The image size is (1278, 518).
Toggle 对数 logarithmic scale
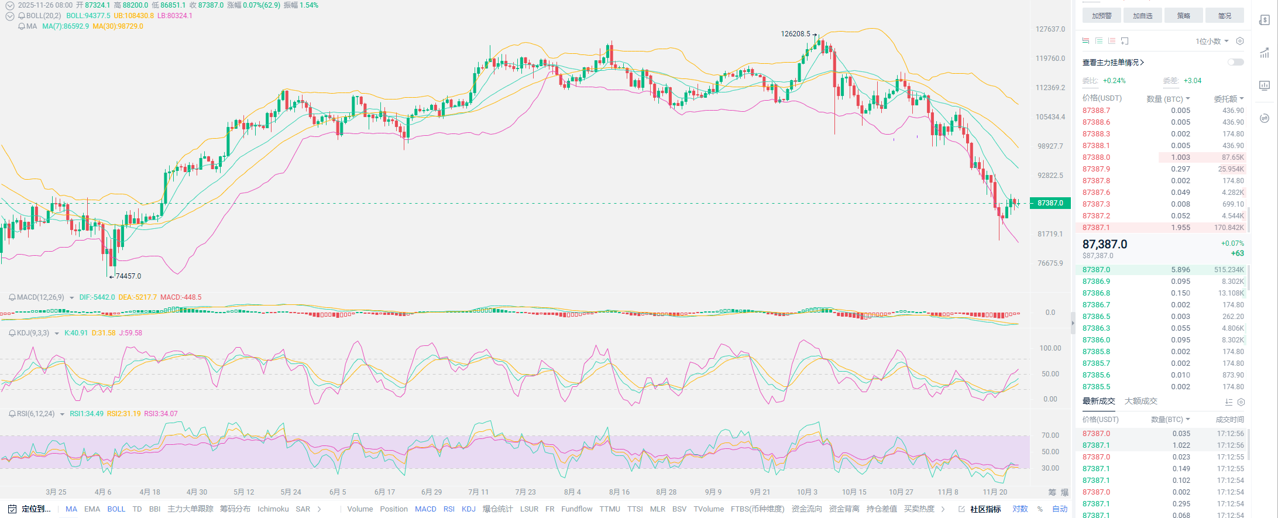pos(1020,509)
